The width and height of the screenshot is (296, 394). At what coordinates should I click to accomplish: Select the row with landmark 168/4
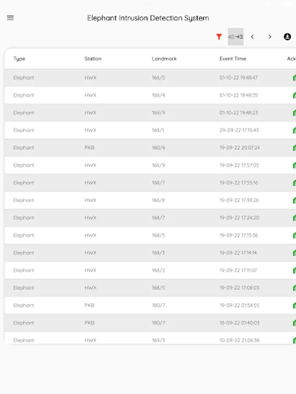pyautogui.click(x=158, y=95)
